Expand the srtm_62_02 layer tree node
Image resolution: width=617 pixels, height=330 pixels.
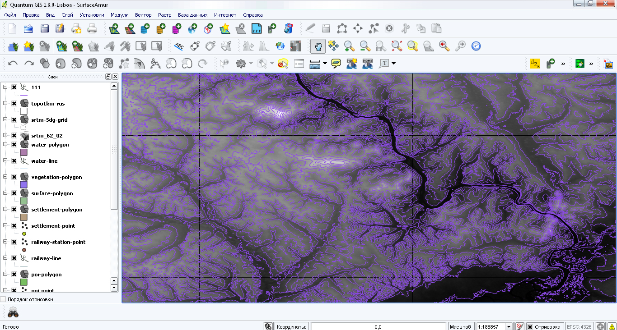(5, 135)
